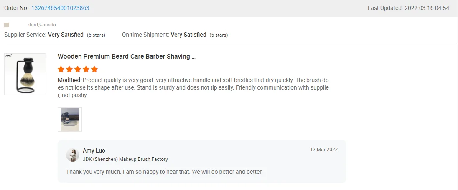The image size is (458, 190).
Task: Click Supplier Service Very Satisfied rating
Action: point(66,35)
